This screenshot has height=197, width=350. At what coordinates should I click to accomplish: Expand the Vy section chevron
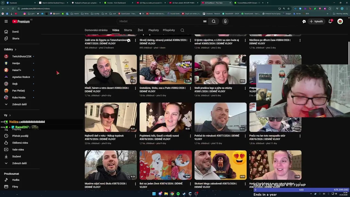coord(10,115)
